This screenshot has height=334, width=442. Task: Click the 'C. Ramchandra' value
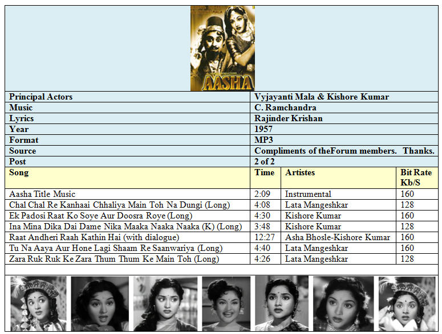point(285,108)
